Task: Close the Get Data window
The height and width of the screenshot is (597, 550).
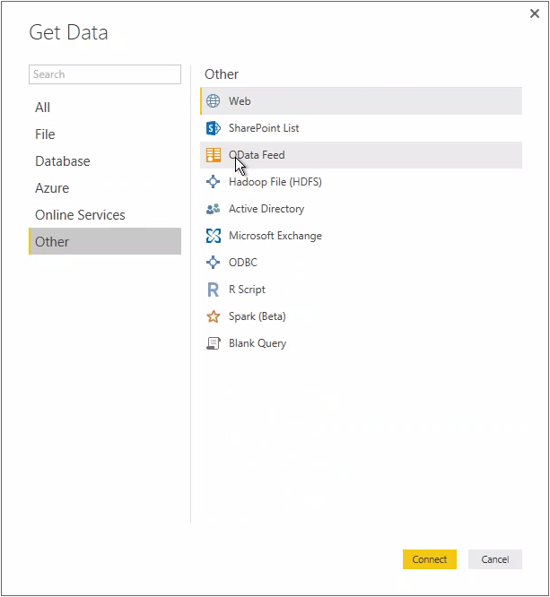Action: [x=535, y=13]
